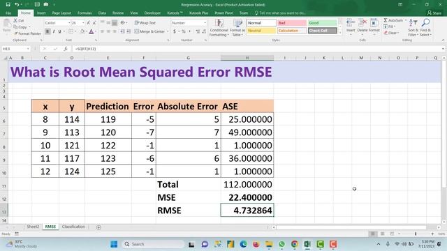Undo the last action
The width and height of the screenshot is (447, 251).
[x=17, y=5]
